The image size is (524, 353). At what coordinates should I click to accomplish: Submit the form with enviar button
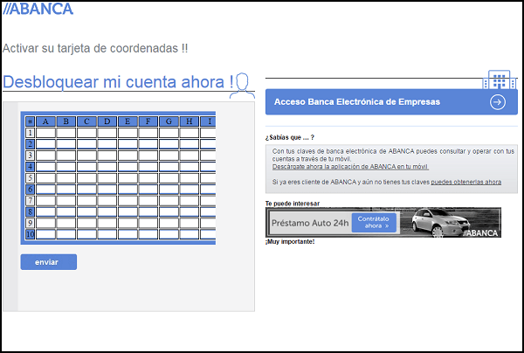(48, 262)
